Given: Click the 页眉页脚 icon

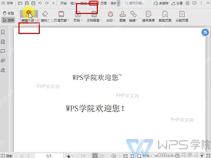Looking at the screenshot, I should (61, 14).
